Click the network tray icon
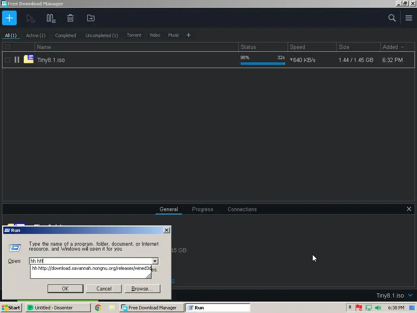Screen dimensions: 417x313 pyautogui.click(x=368, y=308)
